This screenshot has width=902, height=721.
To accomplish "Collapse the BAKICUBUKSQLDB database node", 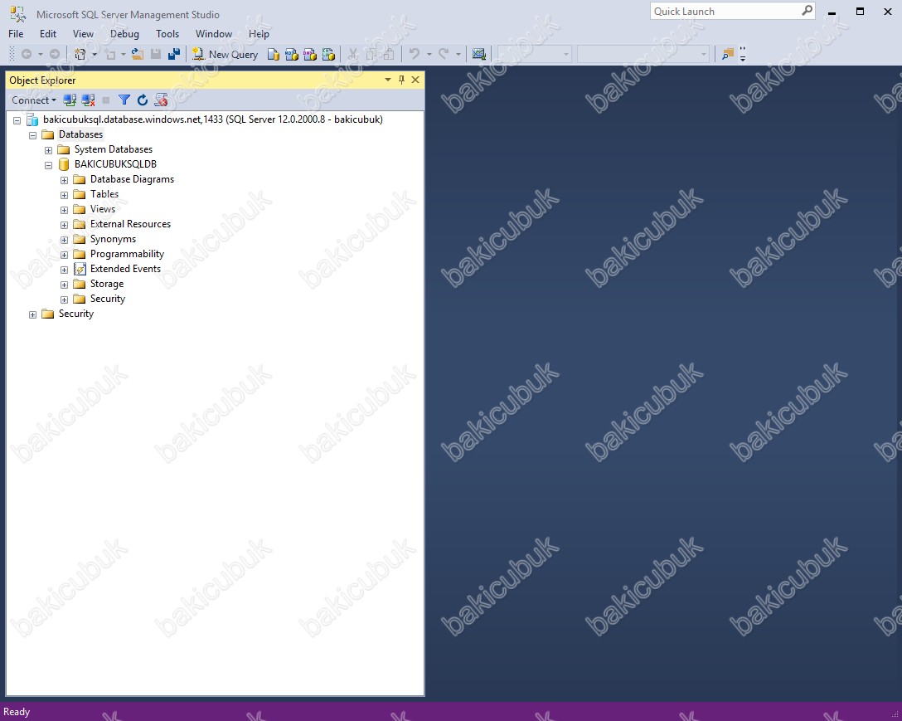I will (48, 165).
